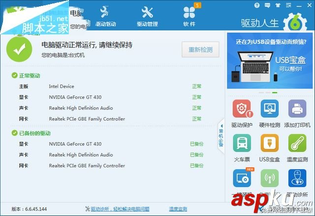Click the 重新检测 button
This screenshot has width=315, height=216.
200,50
